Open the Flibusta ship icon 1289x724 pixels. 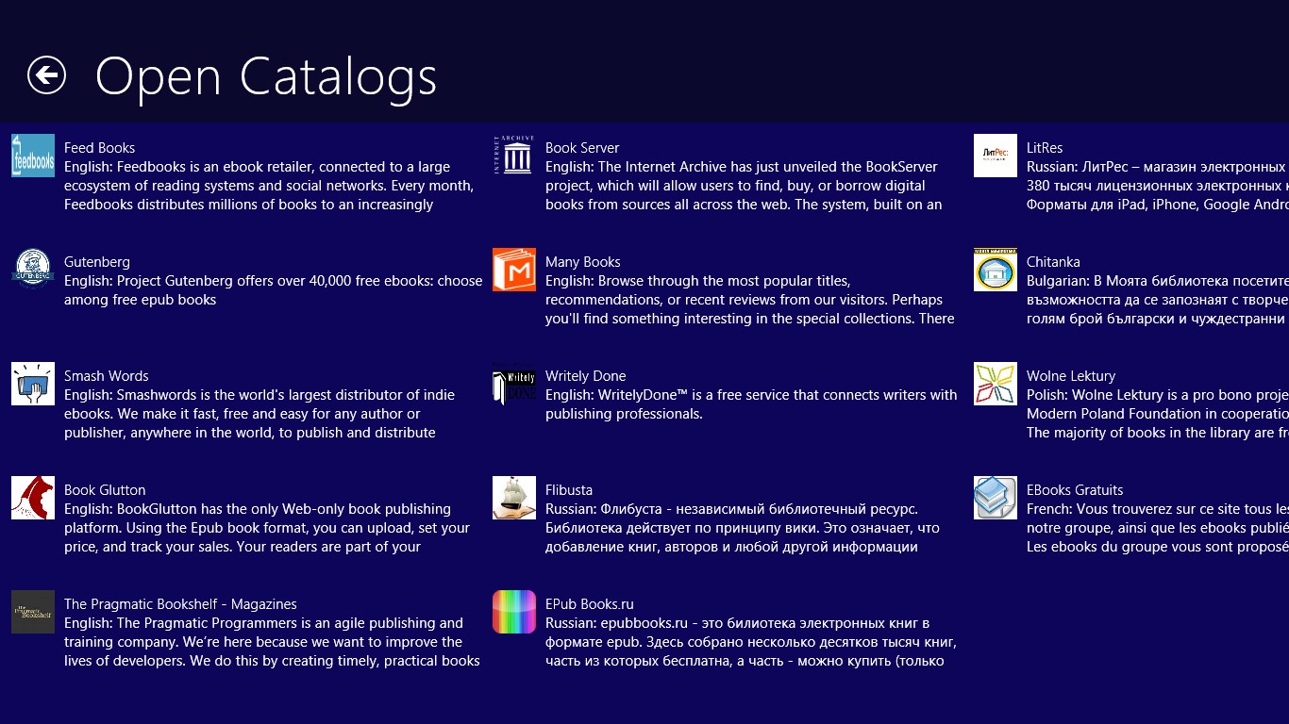pyautogui.click(x=514, y=497)
